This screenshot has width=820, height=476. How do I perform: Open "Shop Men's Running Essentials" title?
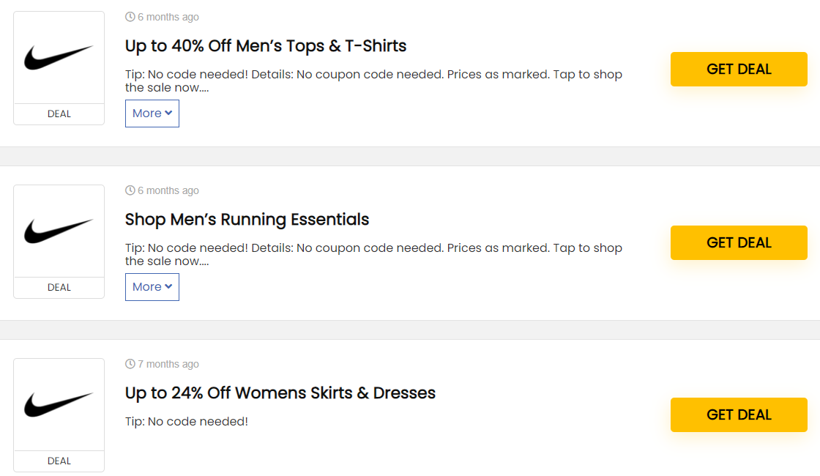[x=247, y=220]
